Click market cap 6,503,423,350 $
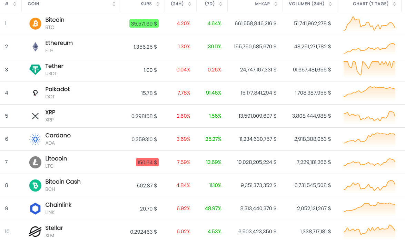Image resolution: width=405 pixels, height=244 pixels. tap(257, 232)
